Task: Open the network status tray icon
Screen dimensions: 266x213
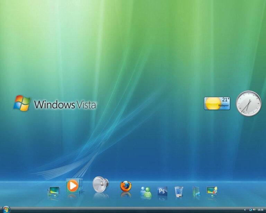Action: (250, 210)
